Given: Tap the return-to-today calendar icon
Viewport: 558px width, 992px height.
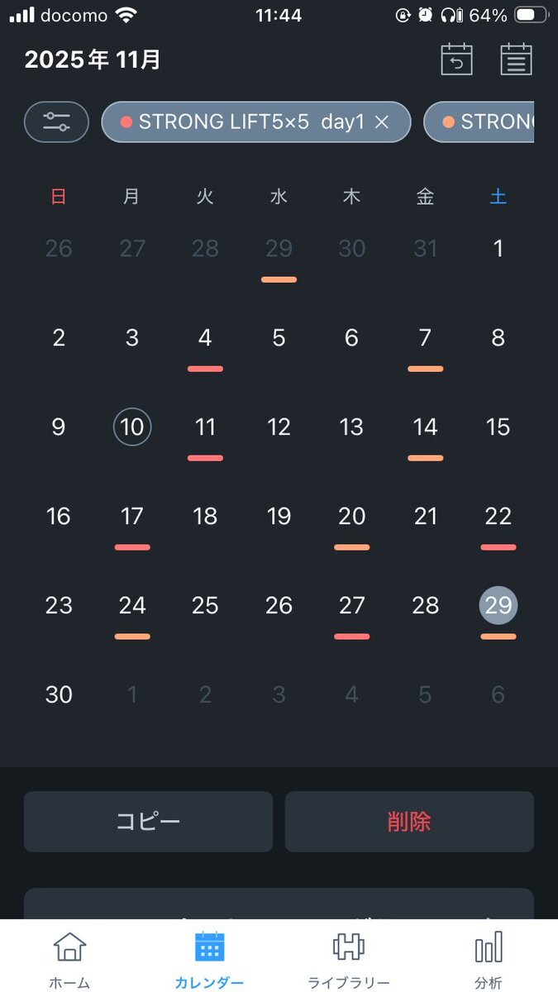Looking at the screenshot, I should (x=456, y=60).
